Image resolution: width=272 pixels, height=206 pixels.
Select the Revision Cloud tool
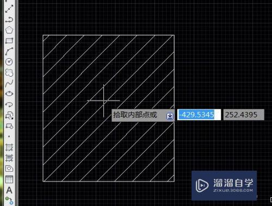[9, 72]
